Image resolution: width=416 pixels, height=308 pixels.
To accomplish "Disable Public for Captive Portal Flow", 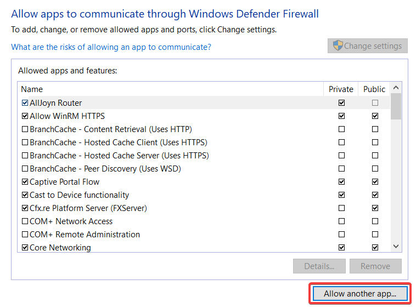I will (375, 182).
